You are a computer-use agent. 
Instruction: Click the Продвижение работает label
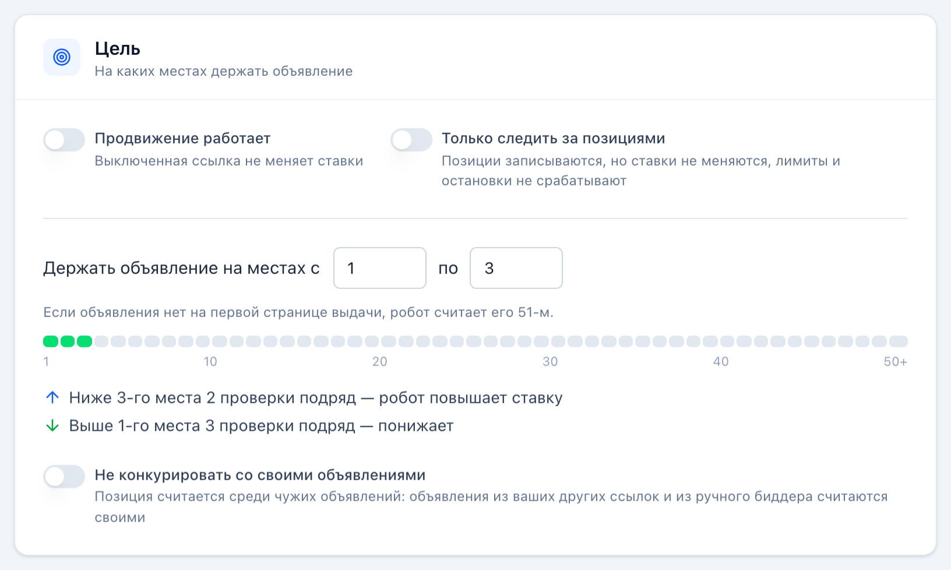pyautogui.click(x=183, y=138)
